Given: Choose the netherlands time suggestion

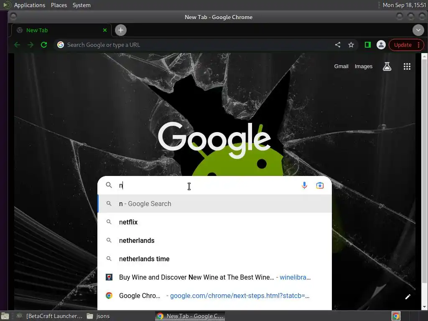Looking at the screenshot, I should 215,259.
